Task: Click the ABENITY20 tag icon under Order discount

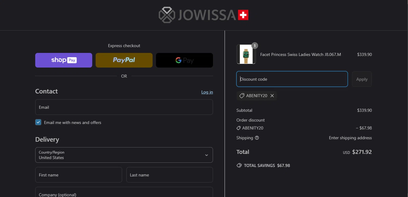Action: coord(239,128)
